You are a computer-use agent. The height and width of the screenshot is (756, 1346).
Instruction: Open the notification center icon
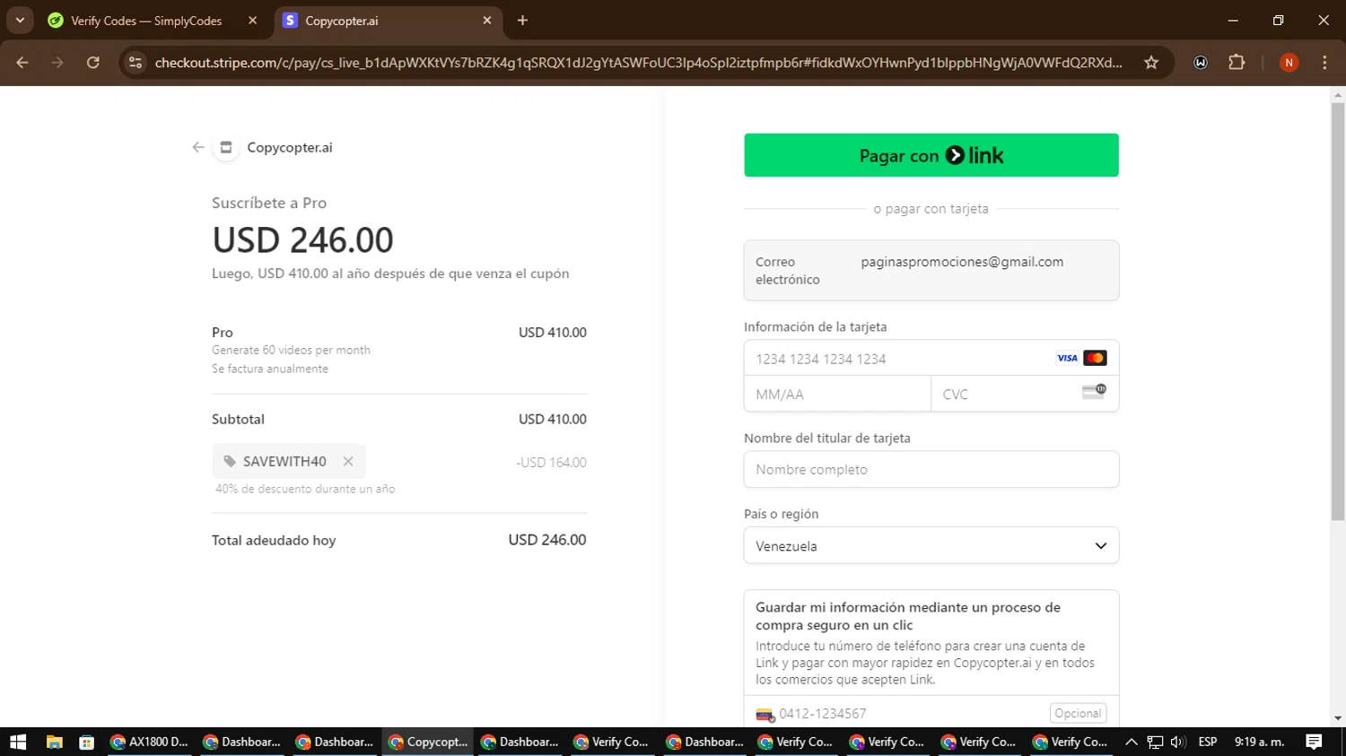tap(1314, 742)
